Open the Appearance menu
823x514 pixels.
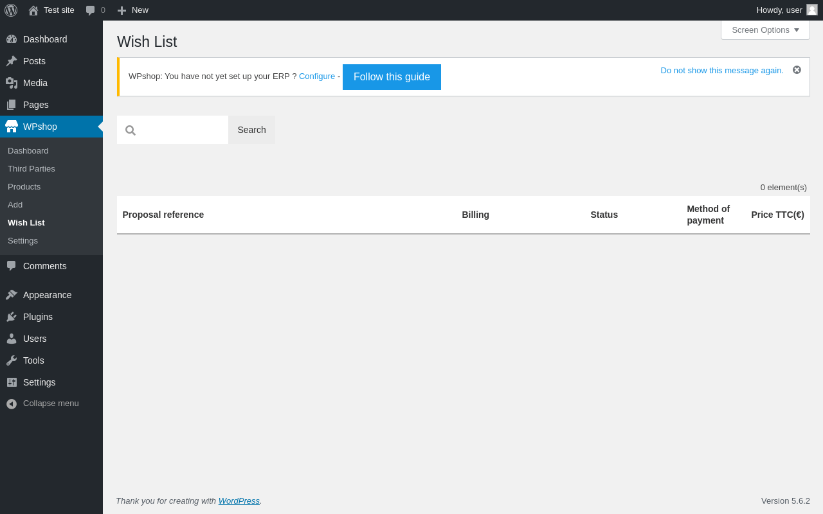(x=51, y=295)
